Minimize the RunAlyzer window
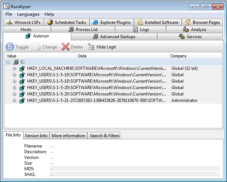Image resolution: width=227 pixels, height=182 pixels. (194, 7)
